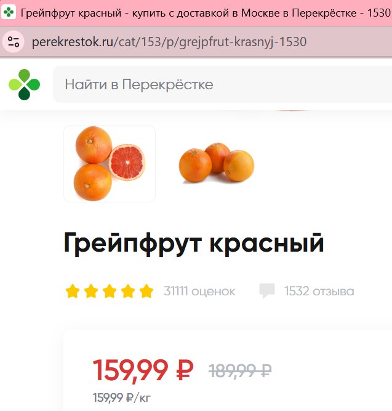Screen dimensions: 392x411
Task: Select the fifth rating star
Action: [x=146, y=291]
